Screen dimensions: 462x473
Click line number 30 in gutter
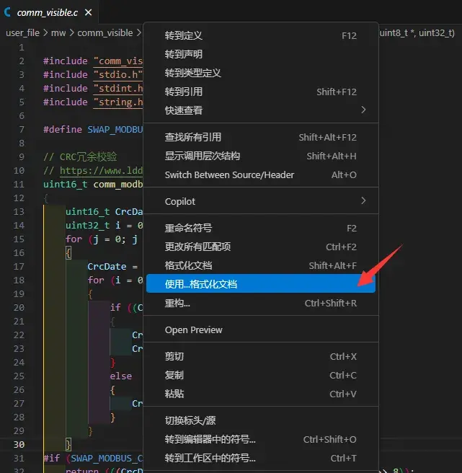pos(19,445)
